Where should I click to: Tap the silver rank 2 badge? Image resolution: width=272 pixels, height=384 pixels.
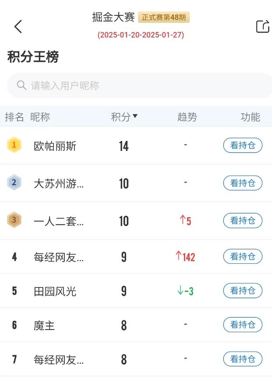pyautogui.click(x=14, y=183)
